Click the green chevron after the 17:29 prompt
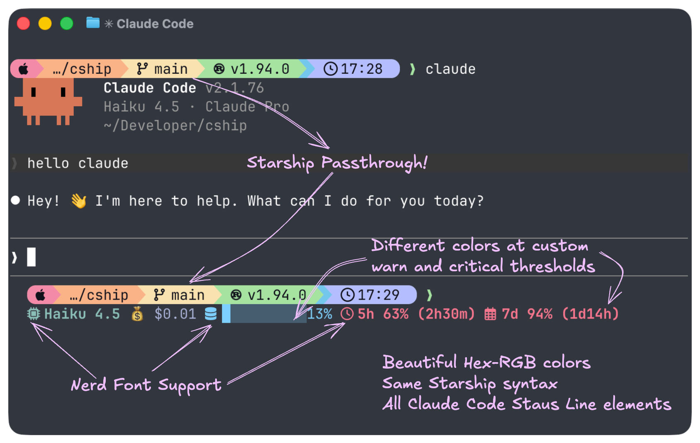Viewport: 700px width, 443px height. (x=430, y=295)
